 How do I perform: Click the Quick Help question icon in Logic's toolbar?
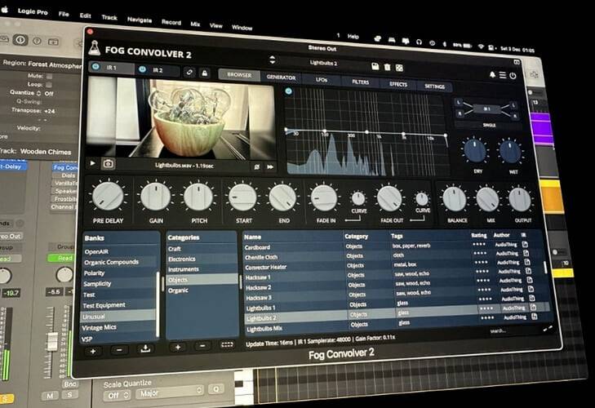[38, 41]
